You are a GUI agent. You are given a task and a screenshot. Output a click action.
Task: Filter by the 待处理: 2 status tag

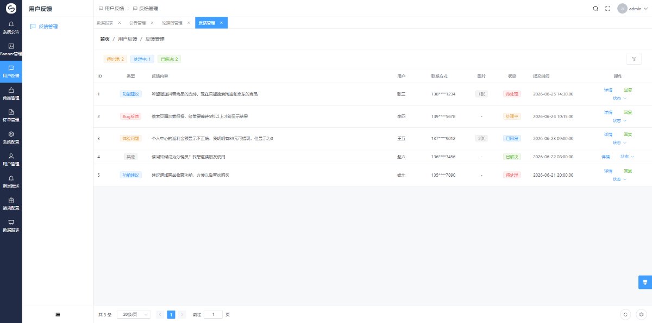click(x=116, y=59)
